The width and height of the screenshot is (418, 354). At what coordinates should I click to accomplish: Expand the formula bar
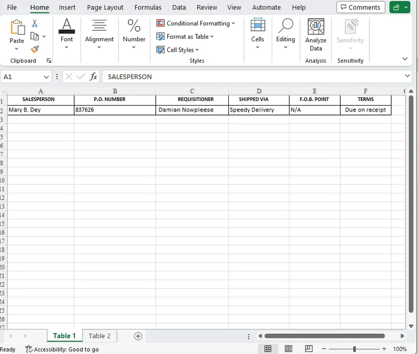408,76
